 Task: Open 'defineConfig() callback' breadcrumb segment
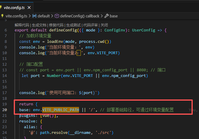80,16
